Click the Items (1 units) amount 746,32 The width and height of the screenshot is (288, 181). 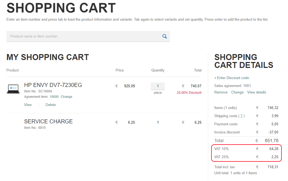pos(273,108)
